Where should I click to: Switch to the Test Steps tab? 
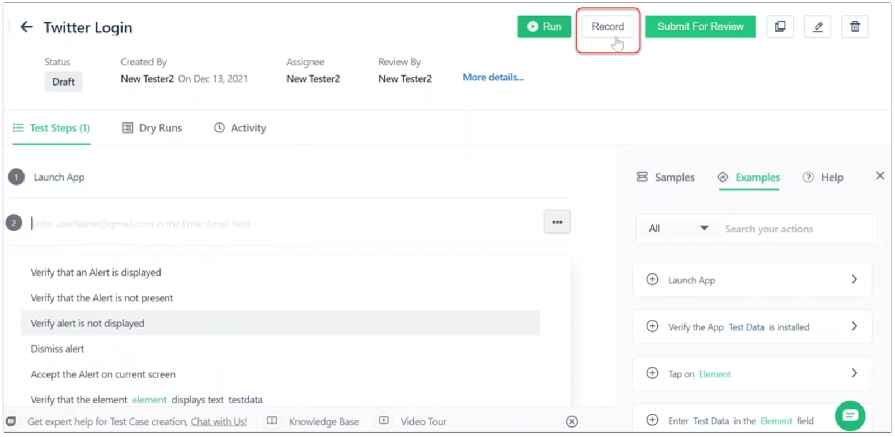[51, 128]
